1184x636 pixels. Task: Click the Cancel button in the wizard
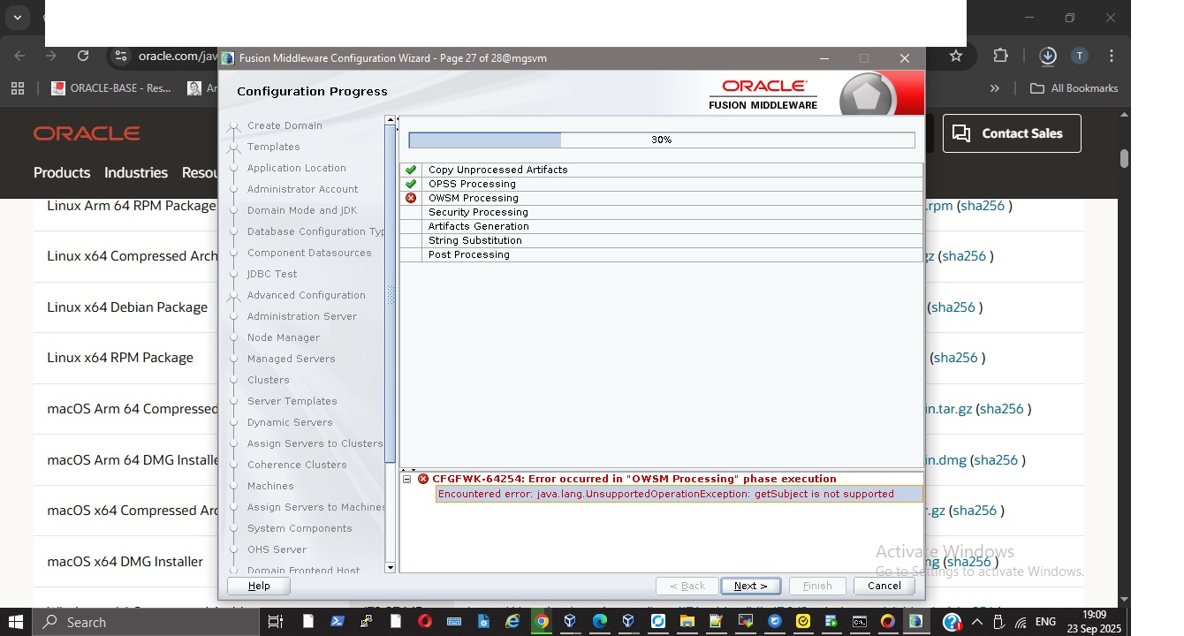[884, 586]
